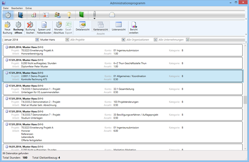Screen dimensions: 249x162
Task: Click clock icon of 20.01.2014 booking
Action: [7, 47]
